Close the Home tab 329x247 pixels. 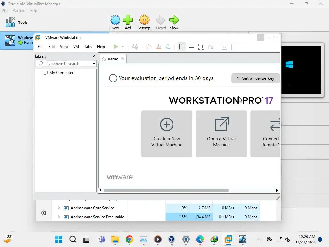(123, 59)
